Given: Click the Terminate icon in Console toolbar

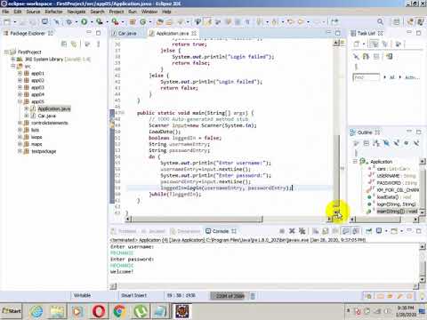Looking at the screenshot, I should point(282,231).
